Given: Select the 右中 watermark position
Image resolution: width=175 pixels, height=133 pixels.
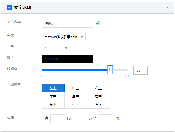Looking at the screenshot, I should [98, 96].
